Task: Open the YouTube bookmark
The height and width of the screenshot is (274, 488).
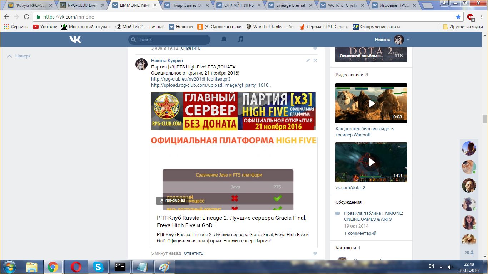Action: click(45, 27)
